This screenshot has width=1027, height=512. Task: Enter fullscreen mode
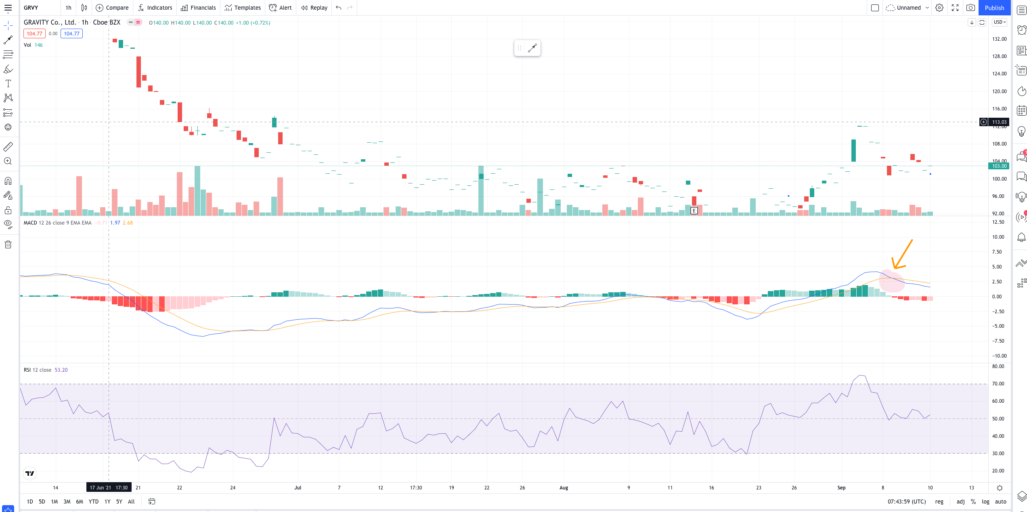tap(955, 8)
